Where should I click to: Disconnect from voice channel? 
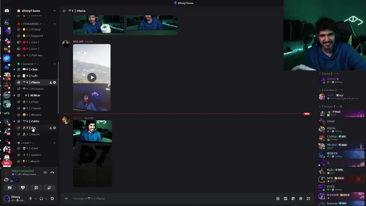pyautogui.click(x=52, y=173)
